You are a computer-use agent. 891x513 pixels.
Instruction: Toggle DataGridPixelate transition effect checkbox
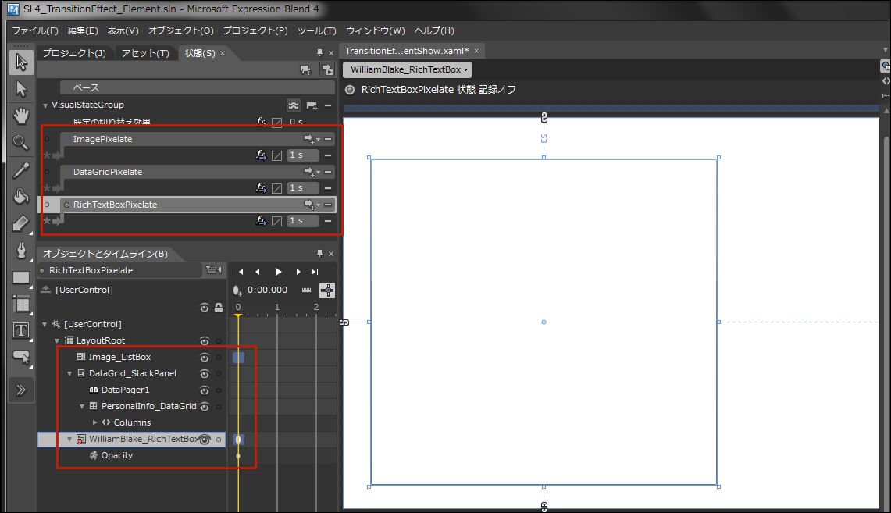click(x=276, y=189)
